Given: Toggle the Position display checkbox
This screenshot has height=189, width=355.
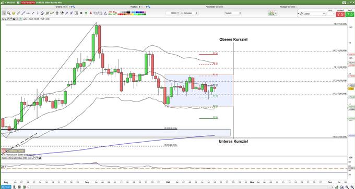Looking at the screenshot, I should pyautogui.click(x=142, y=7).
